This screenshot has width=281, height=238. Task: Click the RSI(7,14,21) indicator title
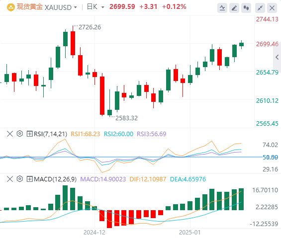[50, 134]
